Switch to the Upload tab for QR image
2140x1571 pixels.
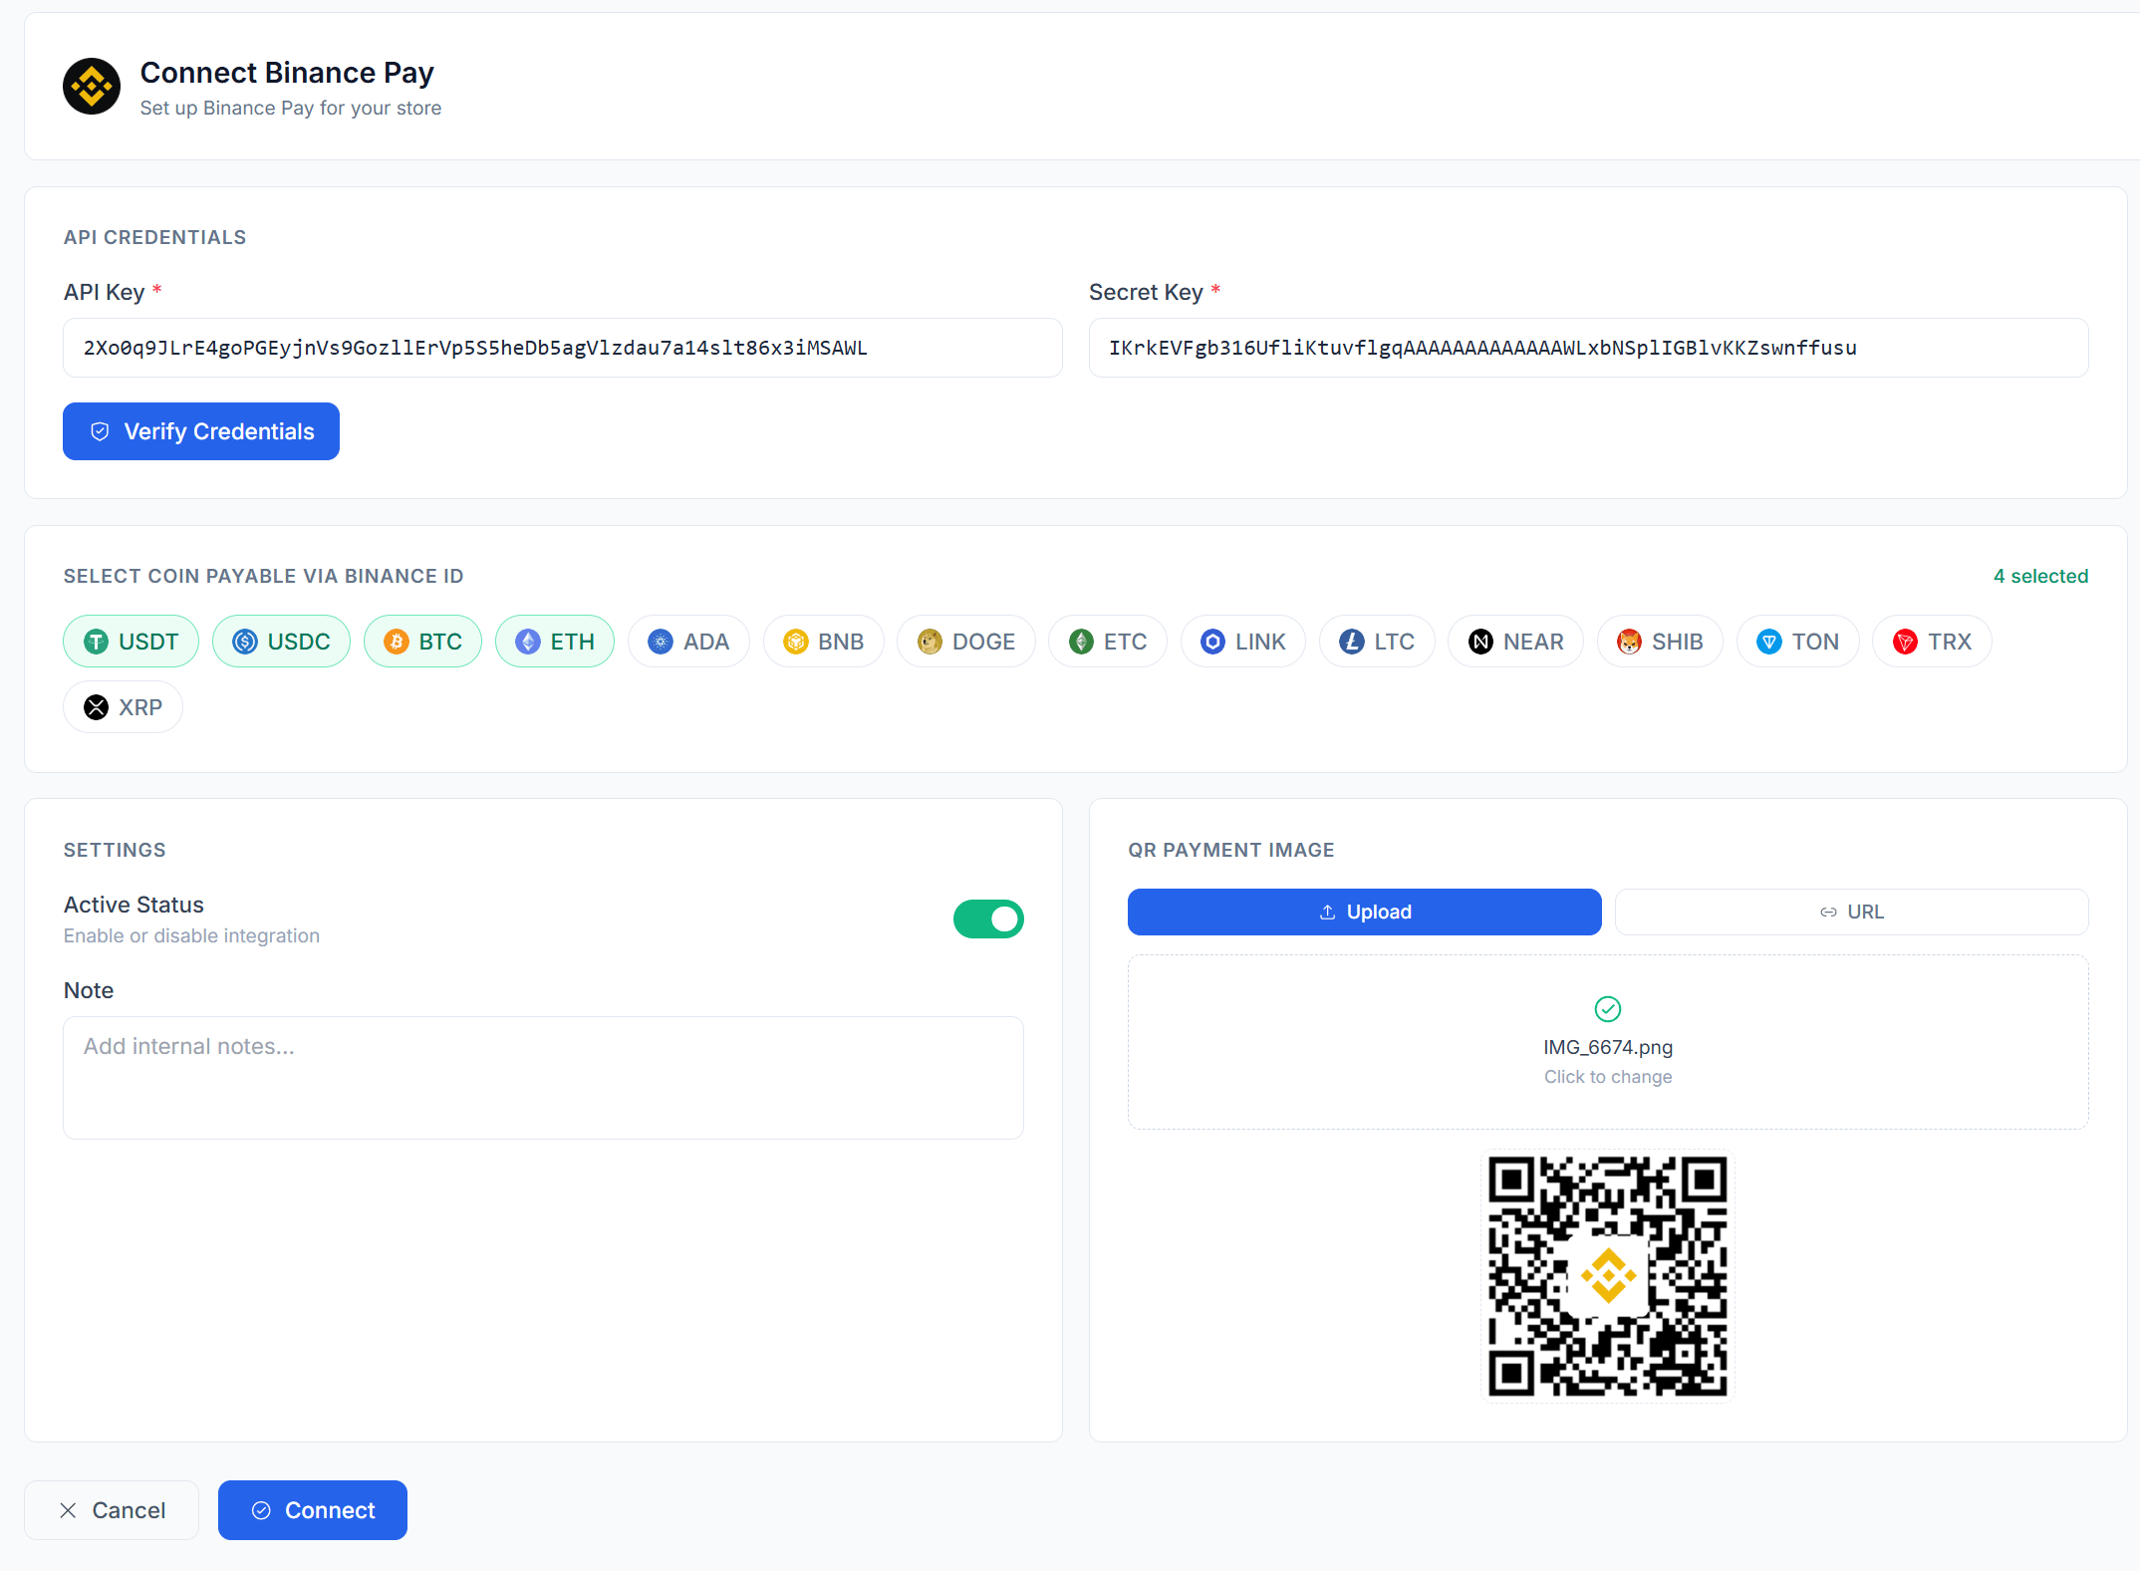[1364, 912]
